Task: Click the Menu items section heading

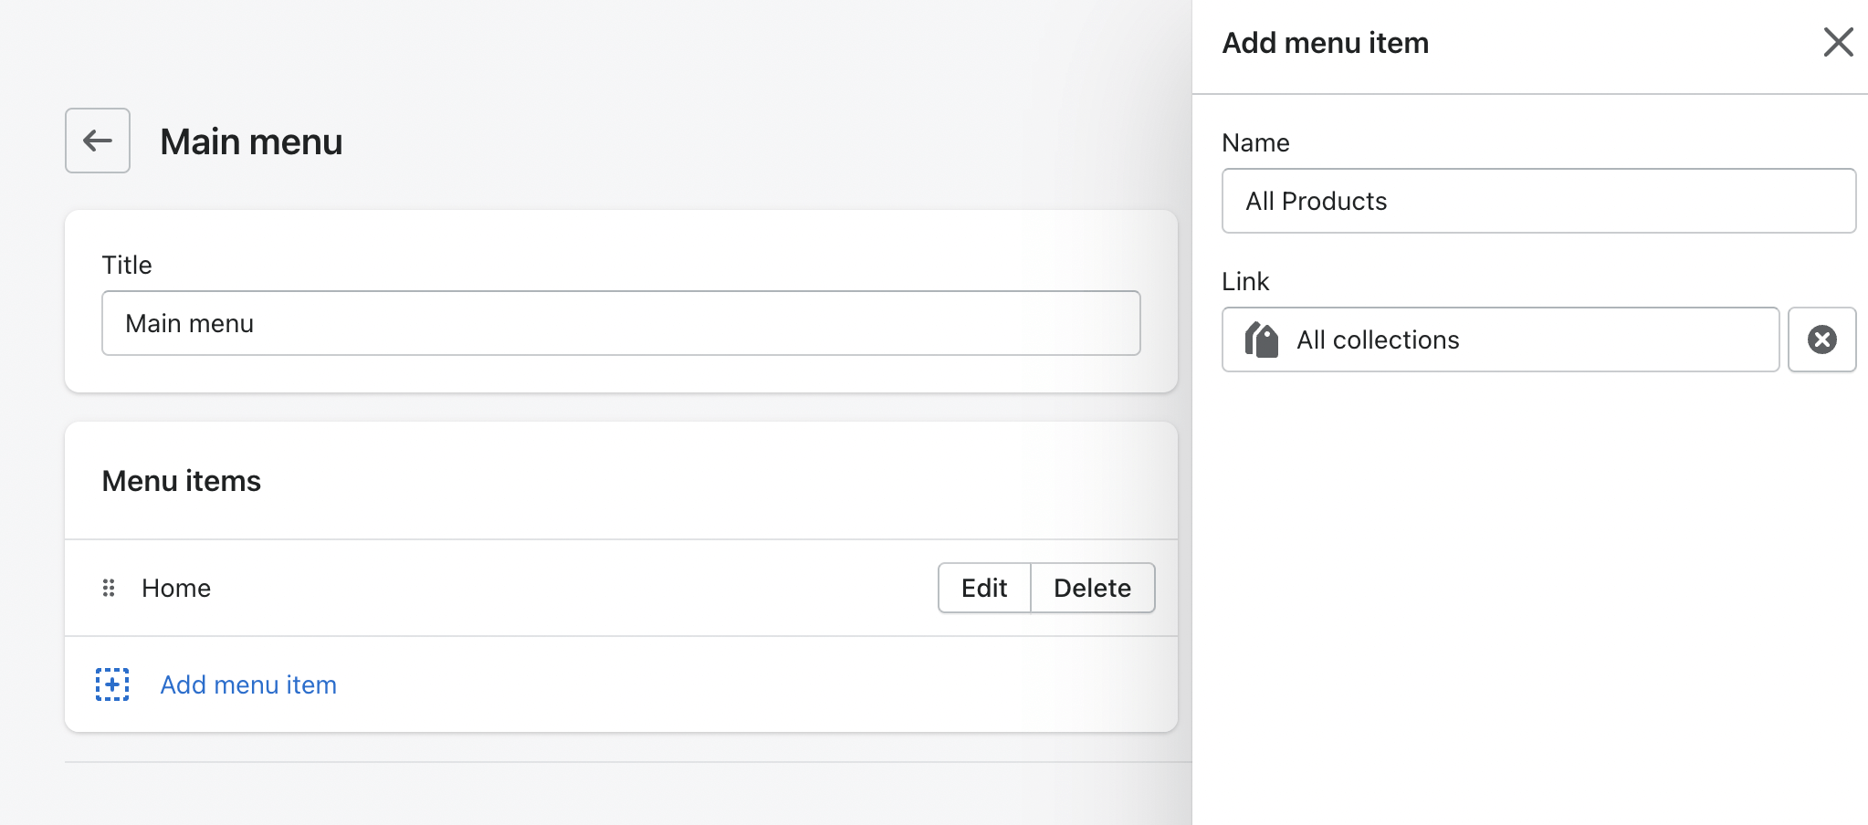Action: point(182,481)
